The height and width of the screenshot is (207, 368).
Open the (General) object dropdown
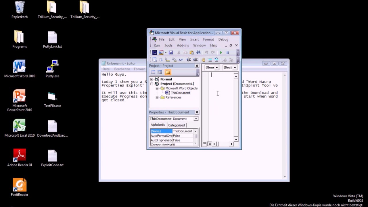[217, 68]
